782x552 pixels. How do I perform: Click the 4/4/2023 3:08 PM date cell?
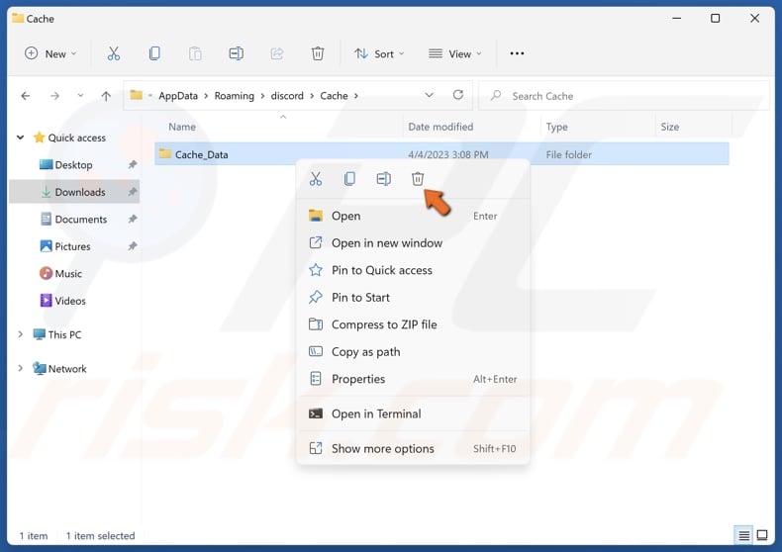coord(447,154)
